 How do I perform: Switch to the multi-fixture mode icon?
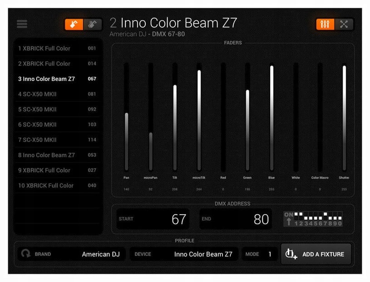(x=93, y=25)
